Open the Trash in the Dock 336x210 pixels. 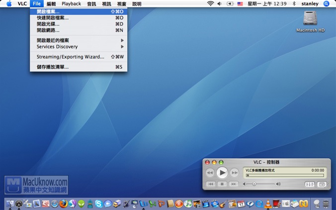326,204
